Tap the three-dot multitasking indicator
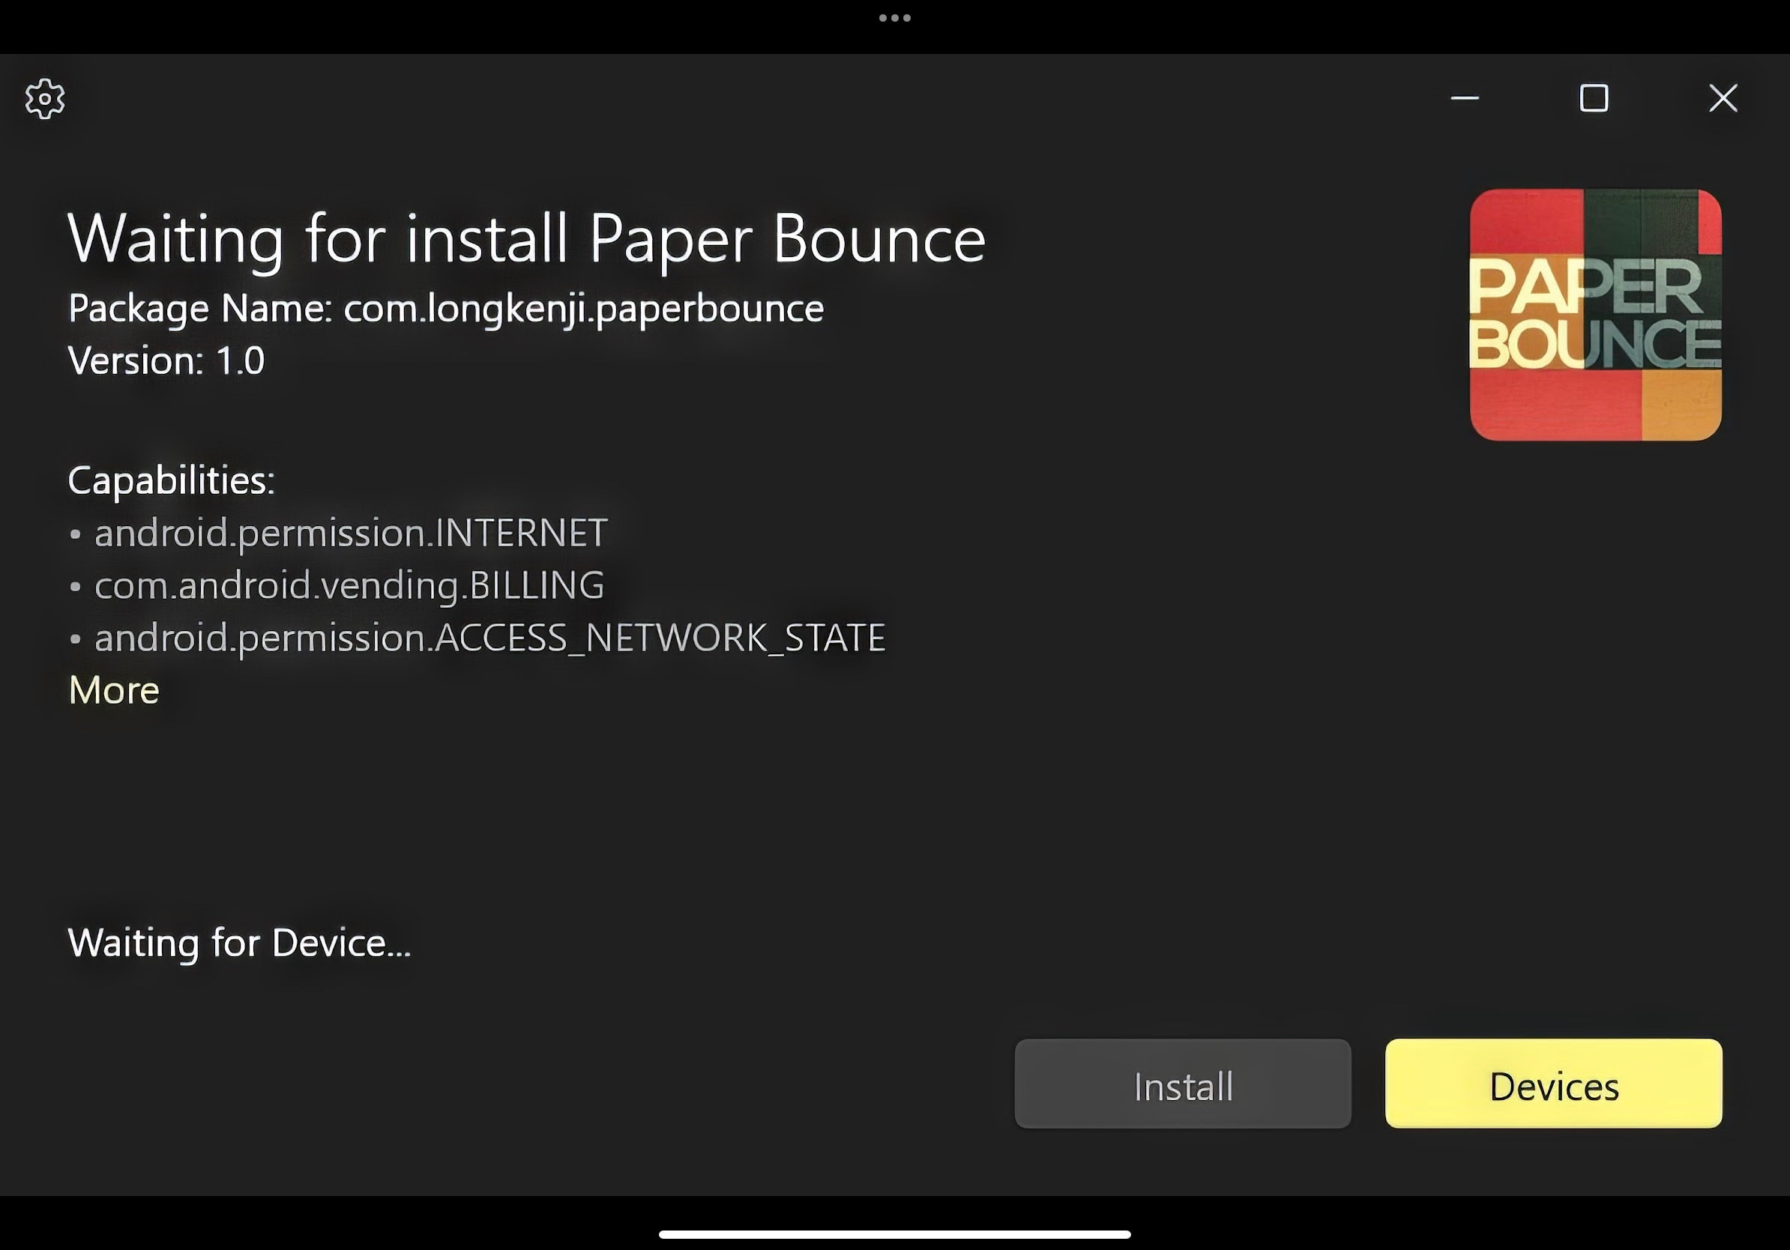 [895, 18]
